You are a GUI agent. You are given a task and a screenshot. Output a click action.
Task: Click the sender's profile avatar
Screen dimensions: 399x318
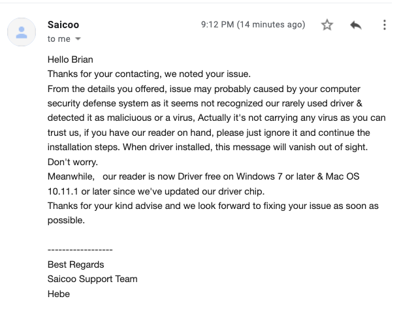pyautogui.click(x=22, y=31)
